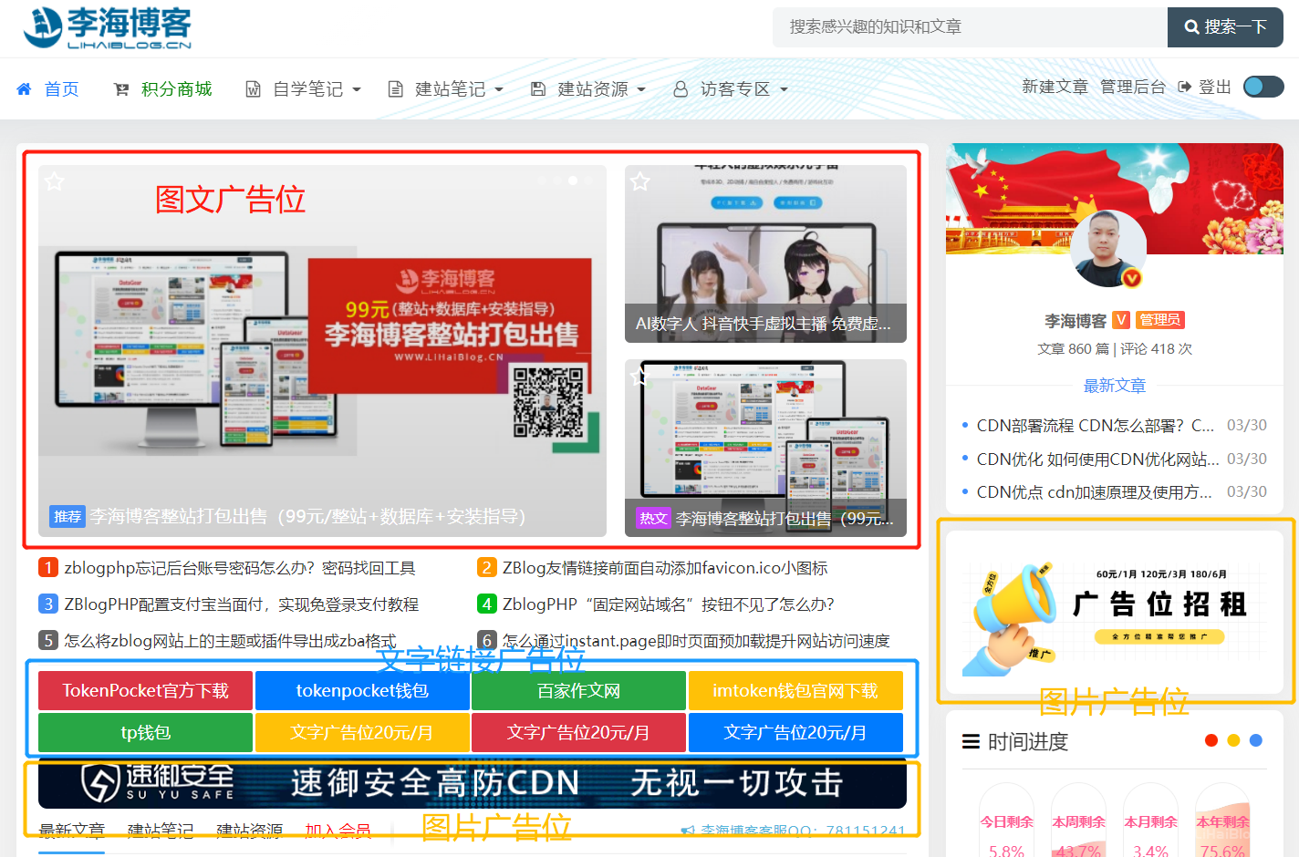Click the document icon beside 自学笔记
Image resolution: width=1299 pixels, height=857 pixels.
pyautogui.click(x=254, y=89)
